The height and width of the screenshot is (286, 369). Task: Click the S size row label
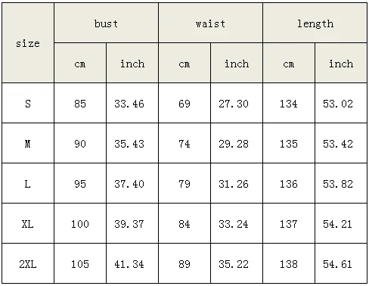point(28,103)
